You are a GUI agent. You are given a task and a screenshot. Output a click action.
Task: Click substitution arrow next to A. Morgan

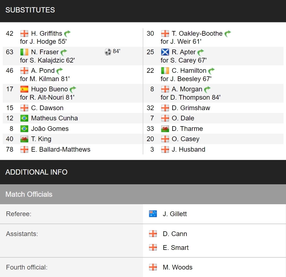tap(207, 89)
